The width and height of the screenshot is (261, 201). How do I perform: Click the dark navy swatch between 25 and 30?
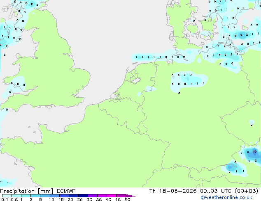pos(83,196)
